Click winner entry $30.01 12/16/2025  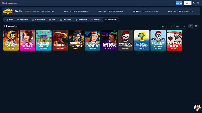click(x=180, y=11)
